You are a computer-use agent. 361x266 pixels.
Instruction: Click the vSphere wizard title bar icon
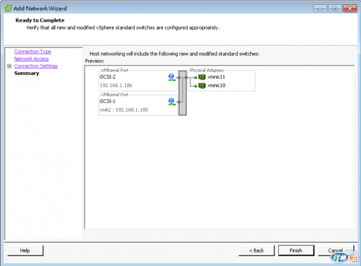pyautogui.click(x=8, y=8)
